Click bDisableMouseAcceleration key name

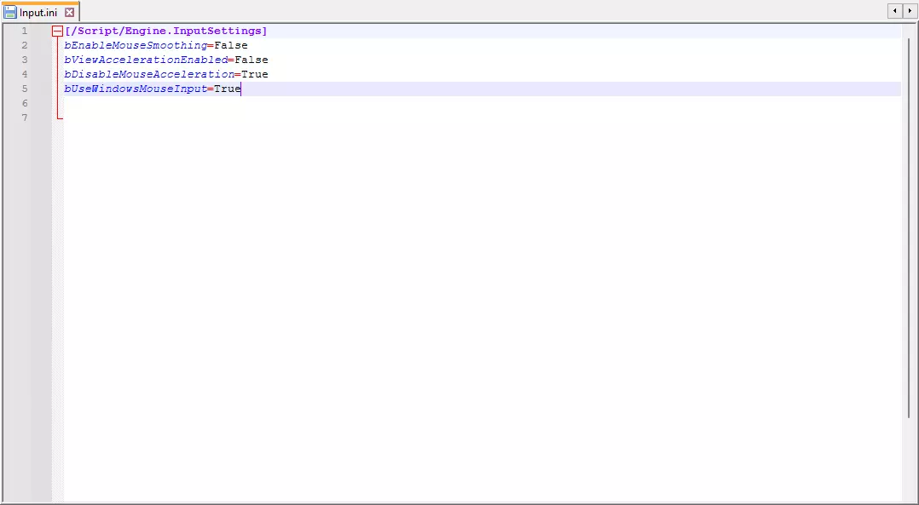149,74
